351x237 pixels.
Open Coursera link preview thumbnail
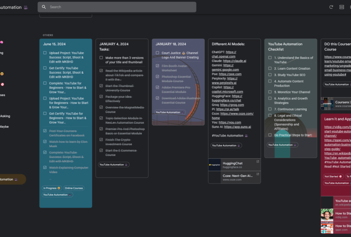click(x=327, y=104)
